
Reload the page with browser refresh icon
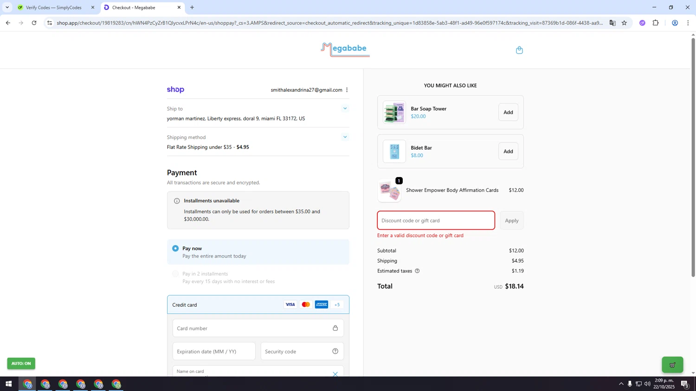pyautogui.click(x=34, y=23)
